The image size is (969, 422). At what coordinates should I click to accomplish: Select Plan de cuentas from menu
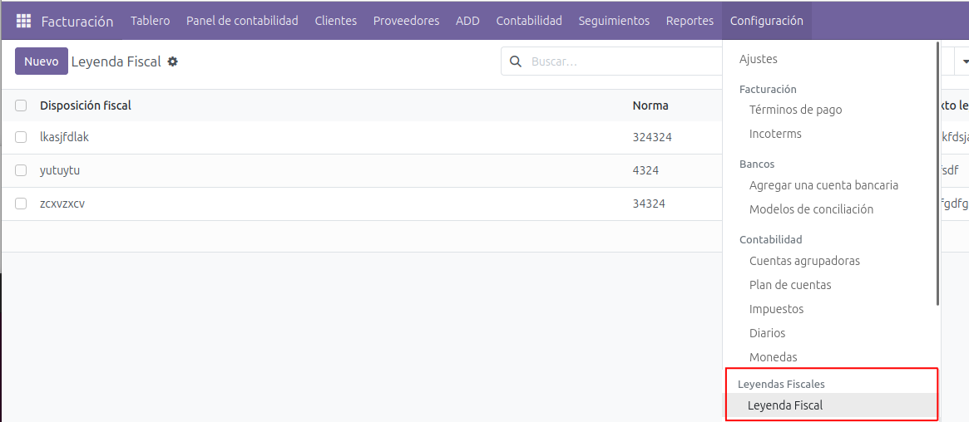790,285
